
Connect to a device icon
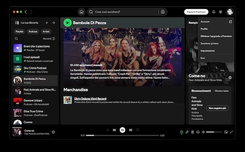(198, 132)
